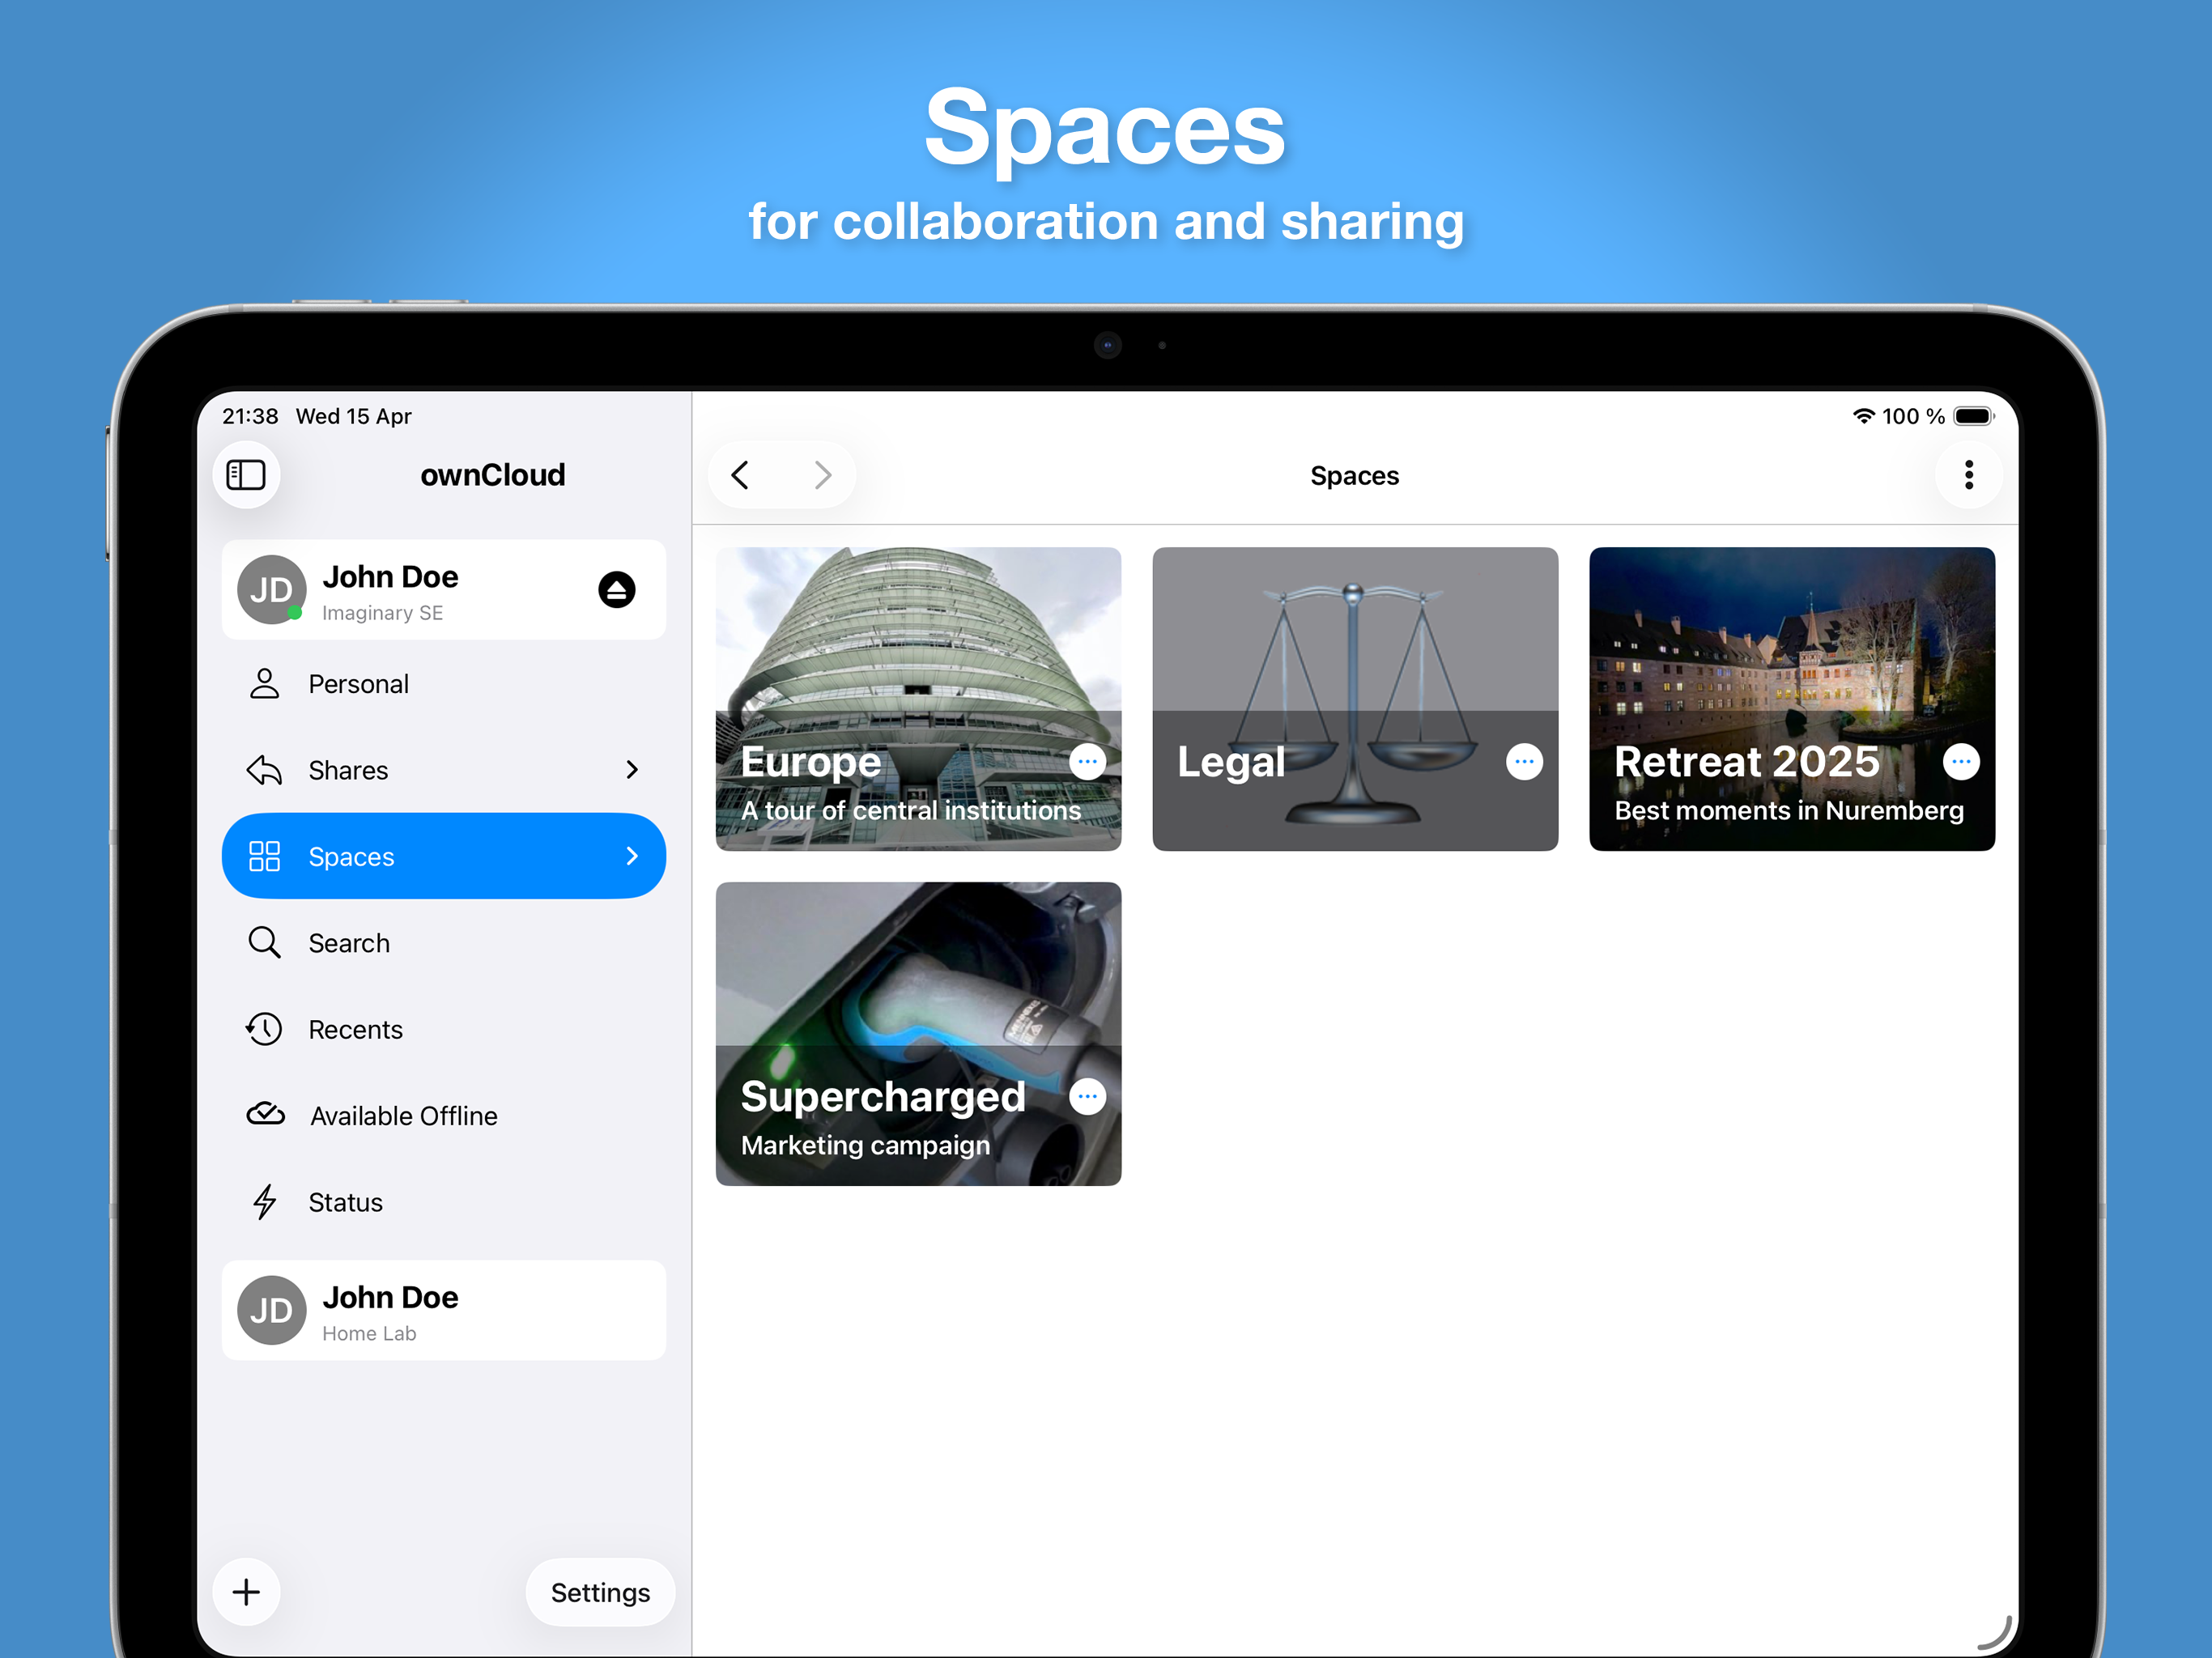The image size is (2212, 1658).
Task: Click the Shares arrow icon
Action: click(x=265, y=770)
